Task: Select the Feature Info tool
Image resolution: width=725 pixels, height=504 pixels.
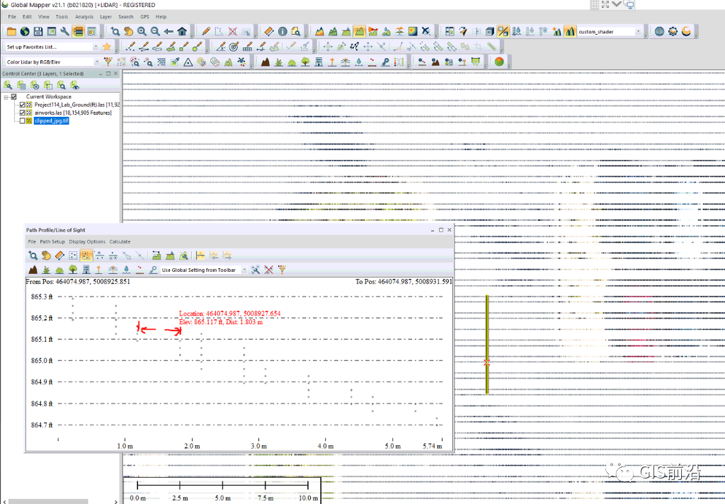Action: (282, 31)
